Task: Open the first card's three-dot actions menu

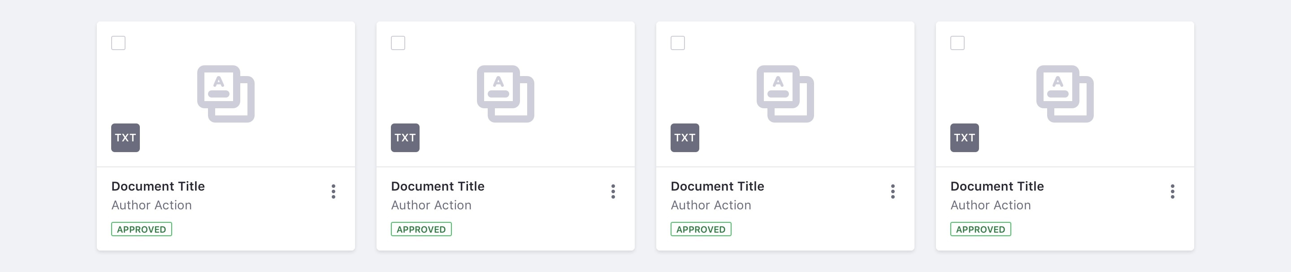Action: tap(333, 191)
